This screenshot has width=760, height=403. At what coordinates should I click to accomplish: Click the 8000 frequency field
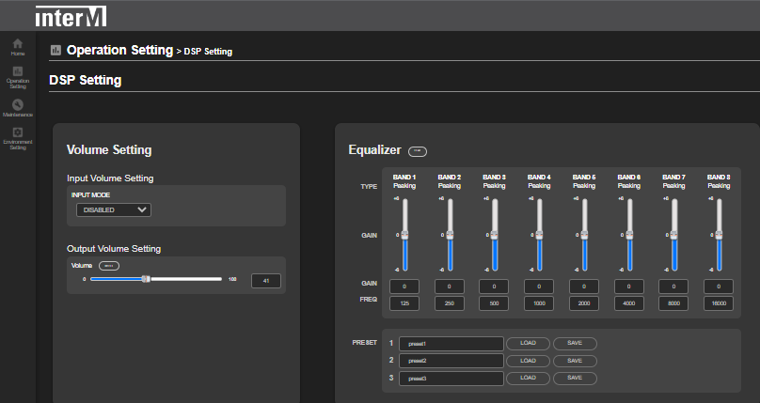(x=673, y=303)
